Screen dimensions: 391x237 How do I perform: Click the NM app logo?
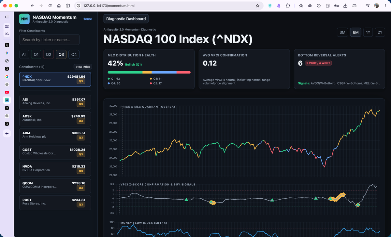click(24, 19)
